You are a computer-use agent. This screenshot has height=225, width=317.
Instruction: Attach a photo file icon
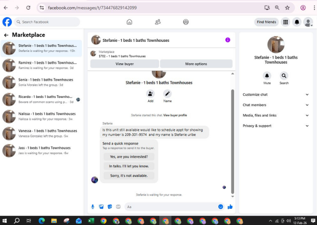[x=101, y=206]
